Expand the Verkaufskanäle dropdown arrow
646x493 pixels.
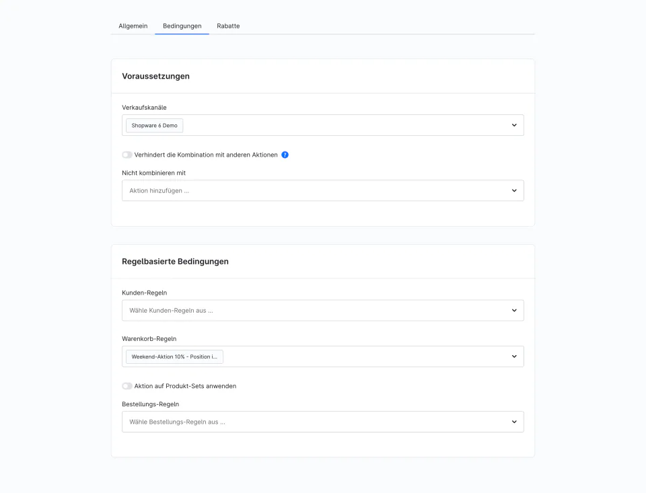point(514,125)
